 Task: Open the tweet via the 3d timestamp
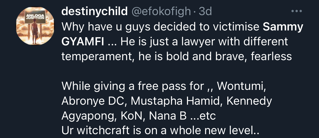tap(205, 11)
